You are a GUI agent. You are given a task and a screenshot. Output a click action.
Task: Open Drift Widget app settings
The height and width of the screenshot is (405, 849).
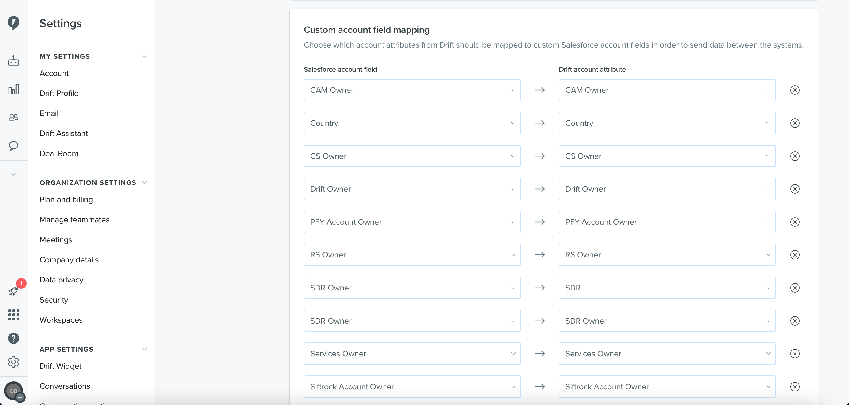click(60, 366)
